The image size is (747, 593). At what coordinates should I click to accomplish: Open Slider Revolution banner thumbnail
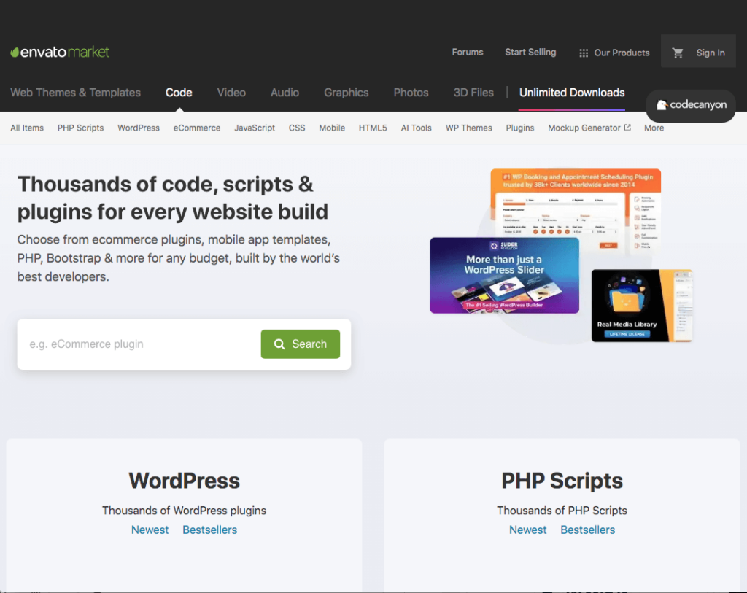(505, 275)
